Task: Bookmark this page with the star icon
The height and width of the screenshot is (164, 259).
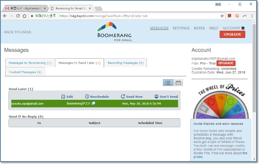Action: (x=222, y=16)
